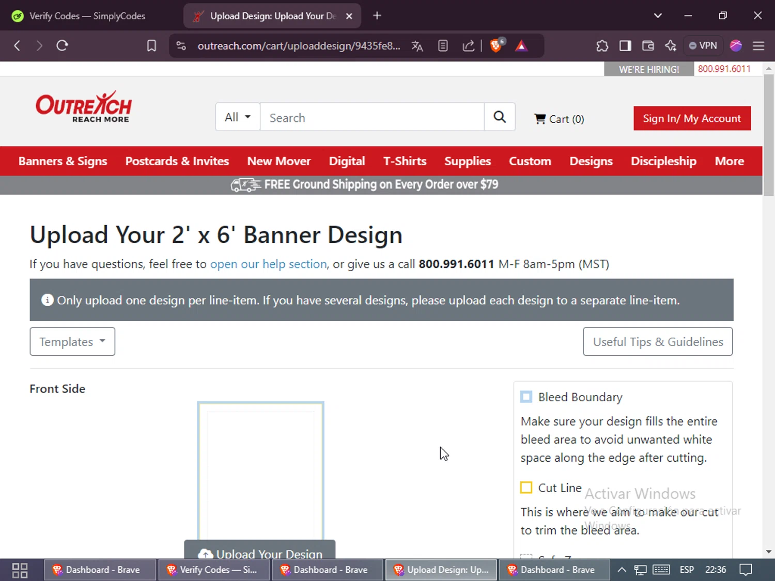Open Custom menu
775x581 pixels.
(530, 161)
